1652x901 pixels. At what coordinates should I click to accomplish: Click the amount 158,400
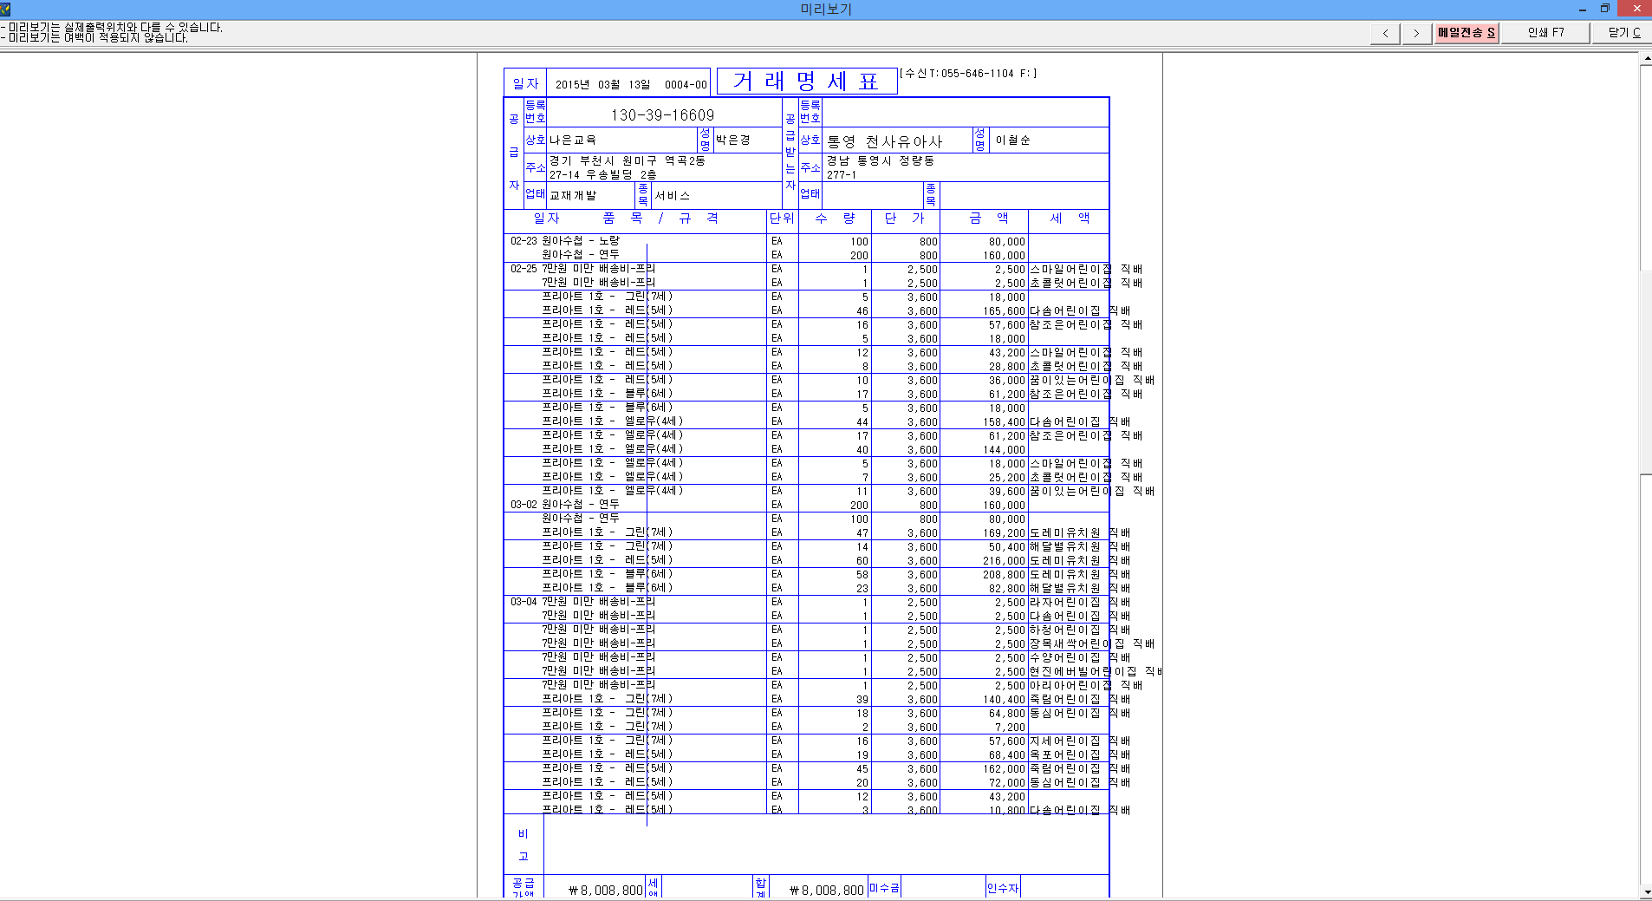click(1004, 422)
